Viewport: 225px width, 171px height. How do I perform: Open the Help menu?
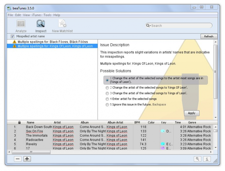(57, 15)
